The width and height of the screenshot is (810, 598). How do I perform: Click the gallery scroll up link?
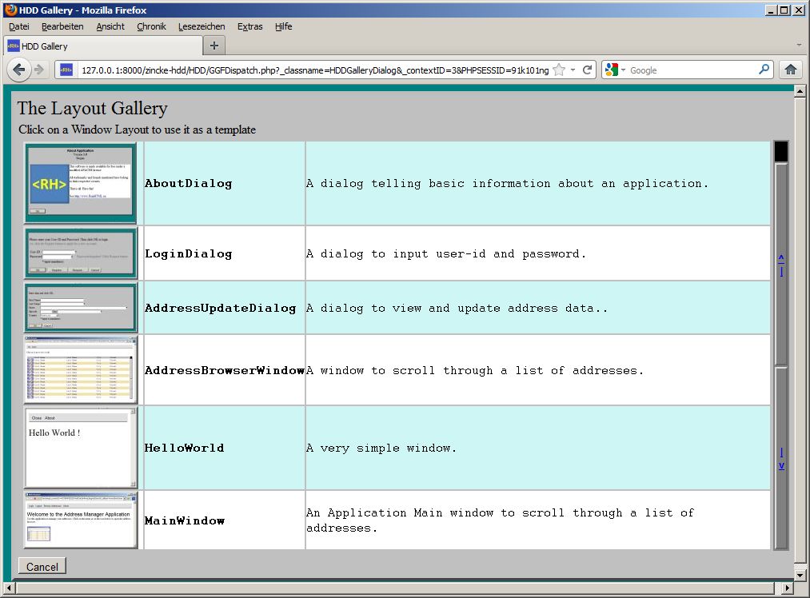[781, 265]
